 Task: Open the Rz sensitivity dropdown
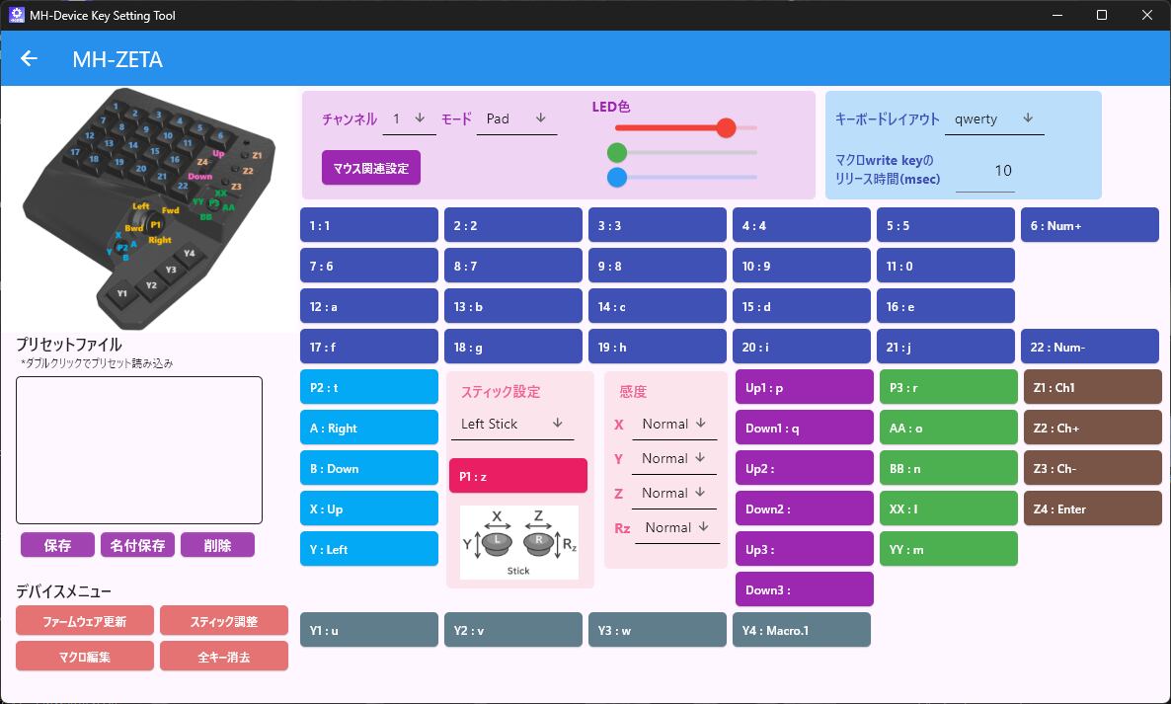click(x=677, y=528)
